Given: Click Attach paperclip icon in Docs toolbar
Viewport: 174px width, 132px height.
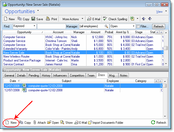Looking at the screenshot, I should (x=35, y=123).
